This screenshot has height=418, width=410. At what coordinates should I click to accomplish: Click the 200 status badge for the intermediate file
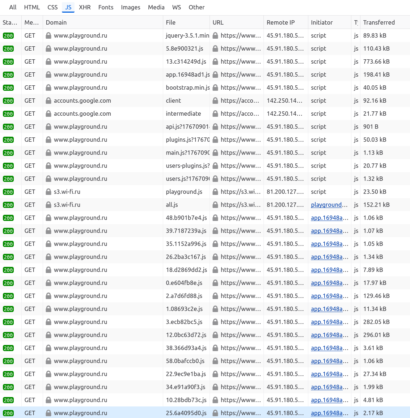tap(8, 114)
